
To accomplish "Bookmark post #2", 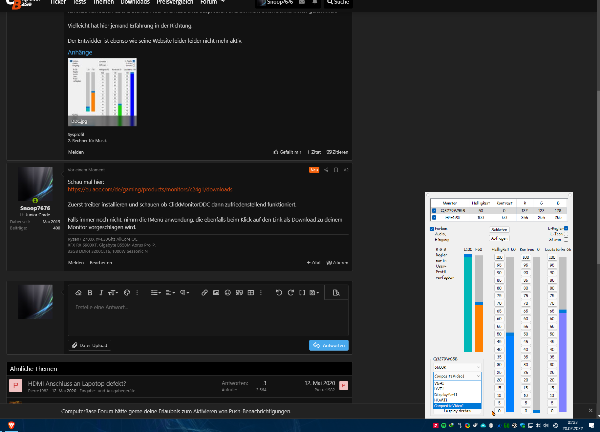I will [x=336, y=170].
